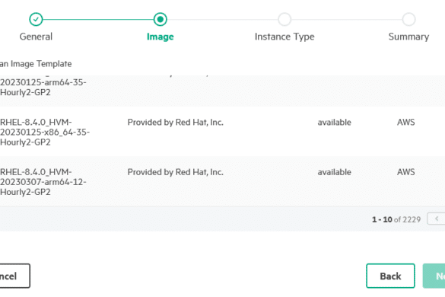Click the active Image step circle
Viewport: 445px width, 297px height.
pyautogui.click(x=161, y=19)
